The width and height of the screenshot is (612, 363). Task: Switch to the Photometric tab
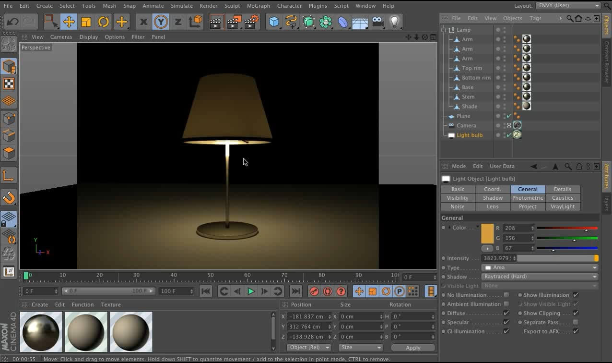tap(527, 198)
